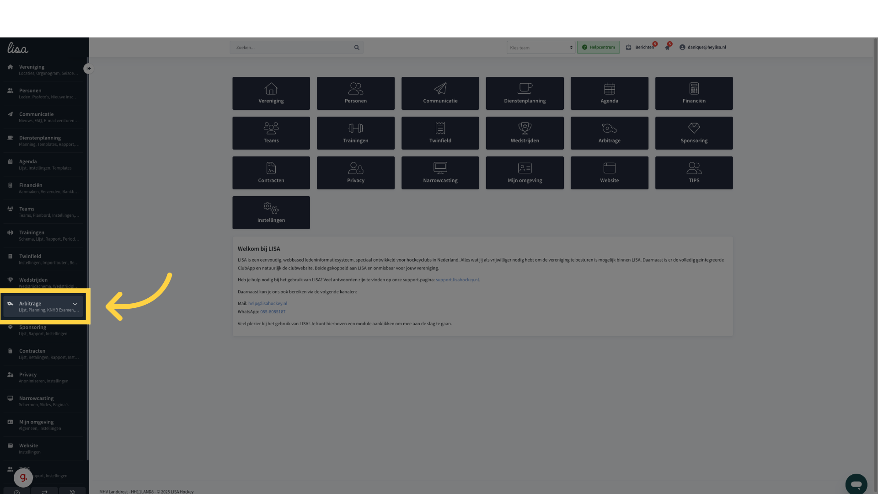Open the chat support bubble
This screenshot has width=878, height=494.
coord(856,484)
